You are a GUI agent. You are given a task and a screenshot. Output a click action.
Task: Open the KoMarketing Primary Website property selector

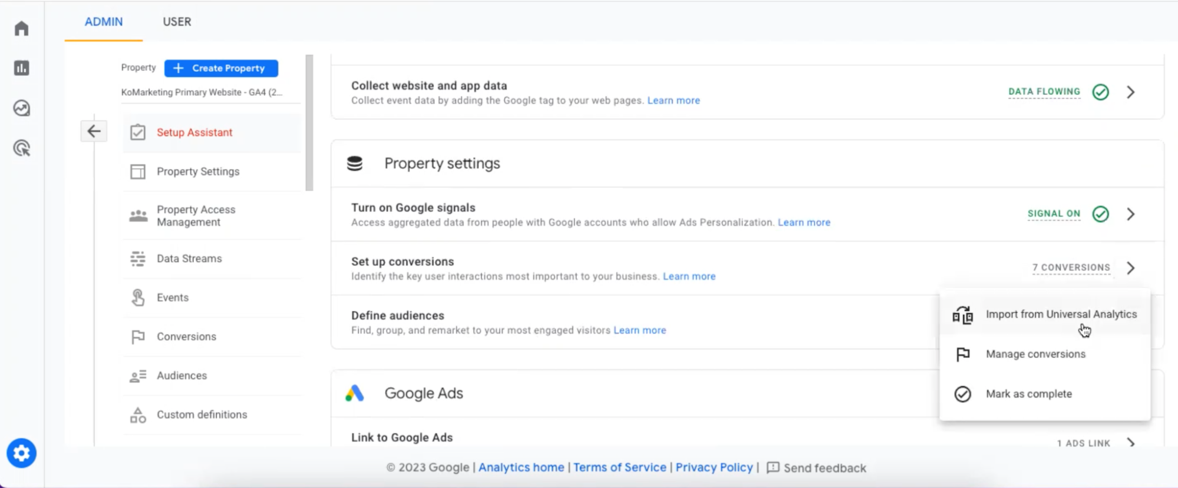pos(202,92)
